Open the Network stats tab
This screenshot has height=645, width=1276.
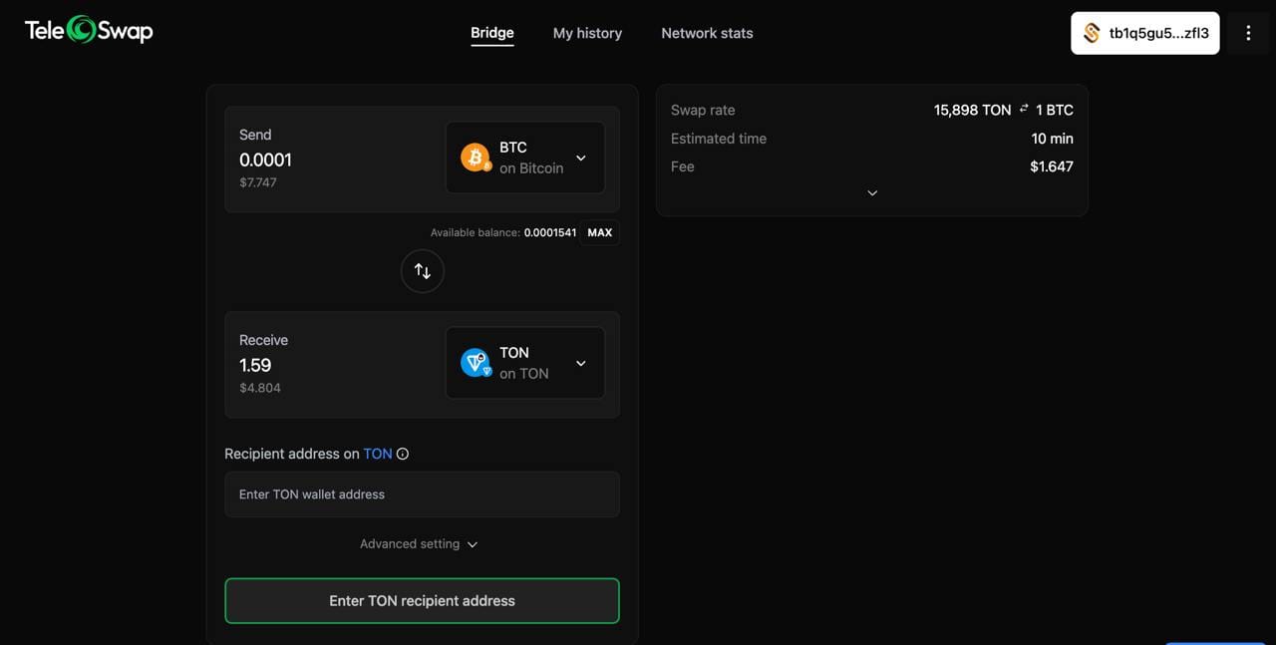pyautogui.click(x=707, y=33)
